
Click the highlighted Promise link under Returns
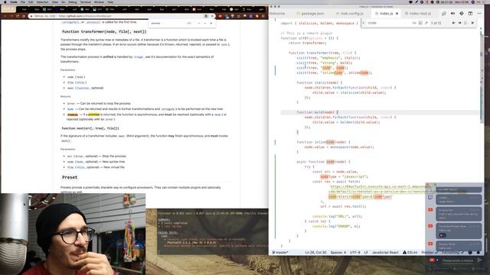[x=73, y=115]
